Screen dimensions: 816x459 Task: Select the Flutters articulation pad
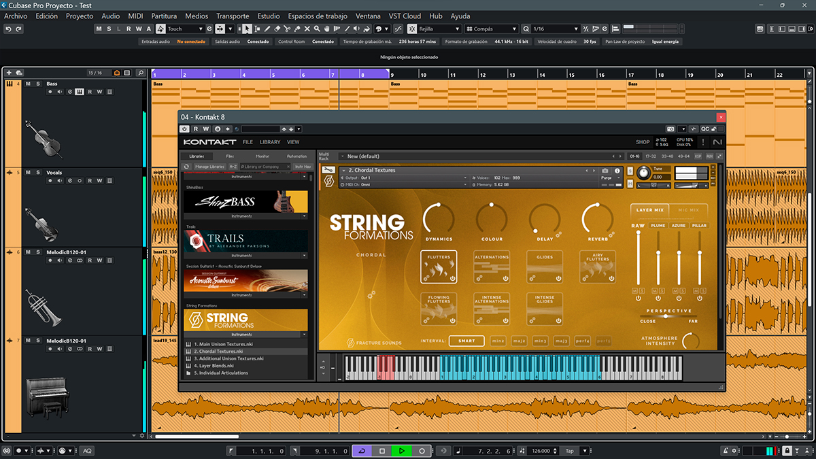pos(439,267)
